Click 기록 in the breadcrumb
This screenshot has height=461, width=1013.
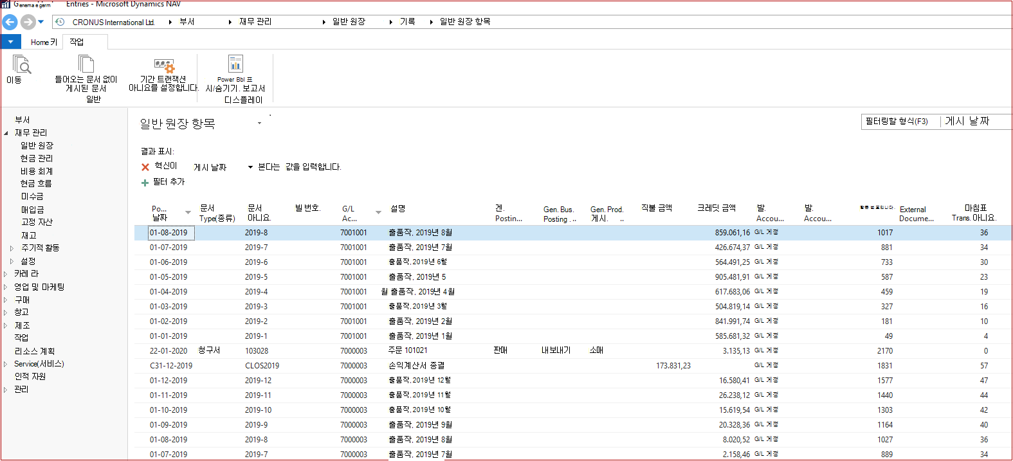click(408, 22)
